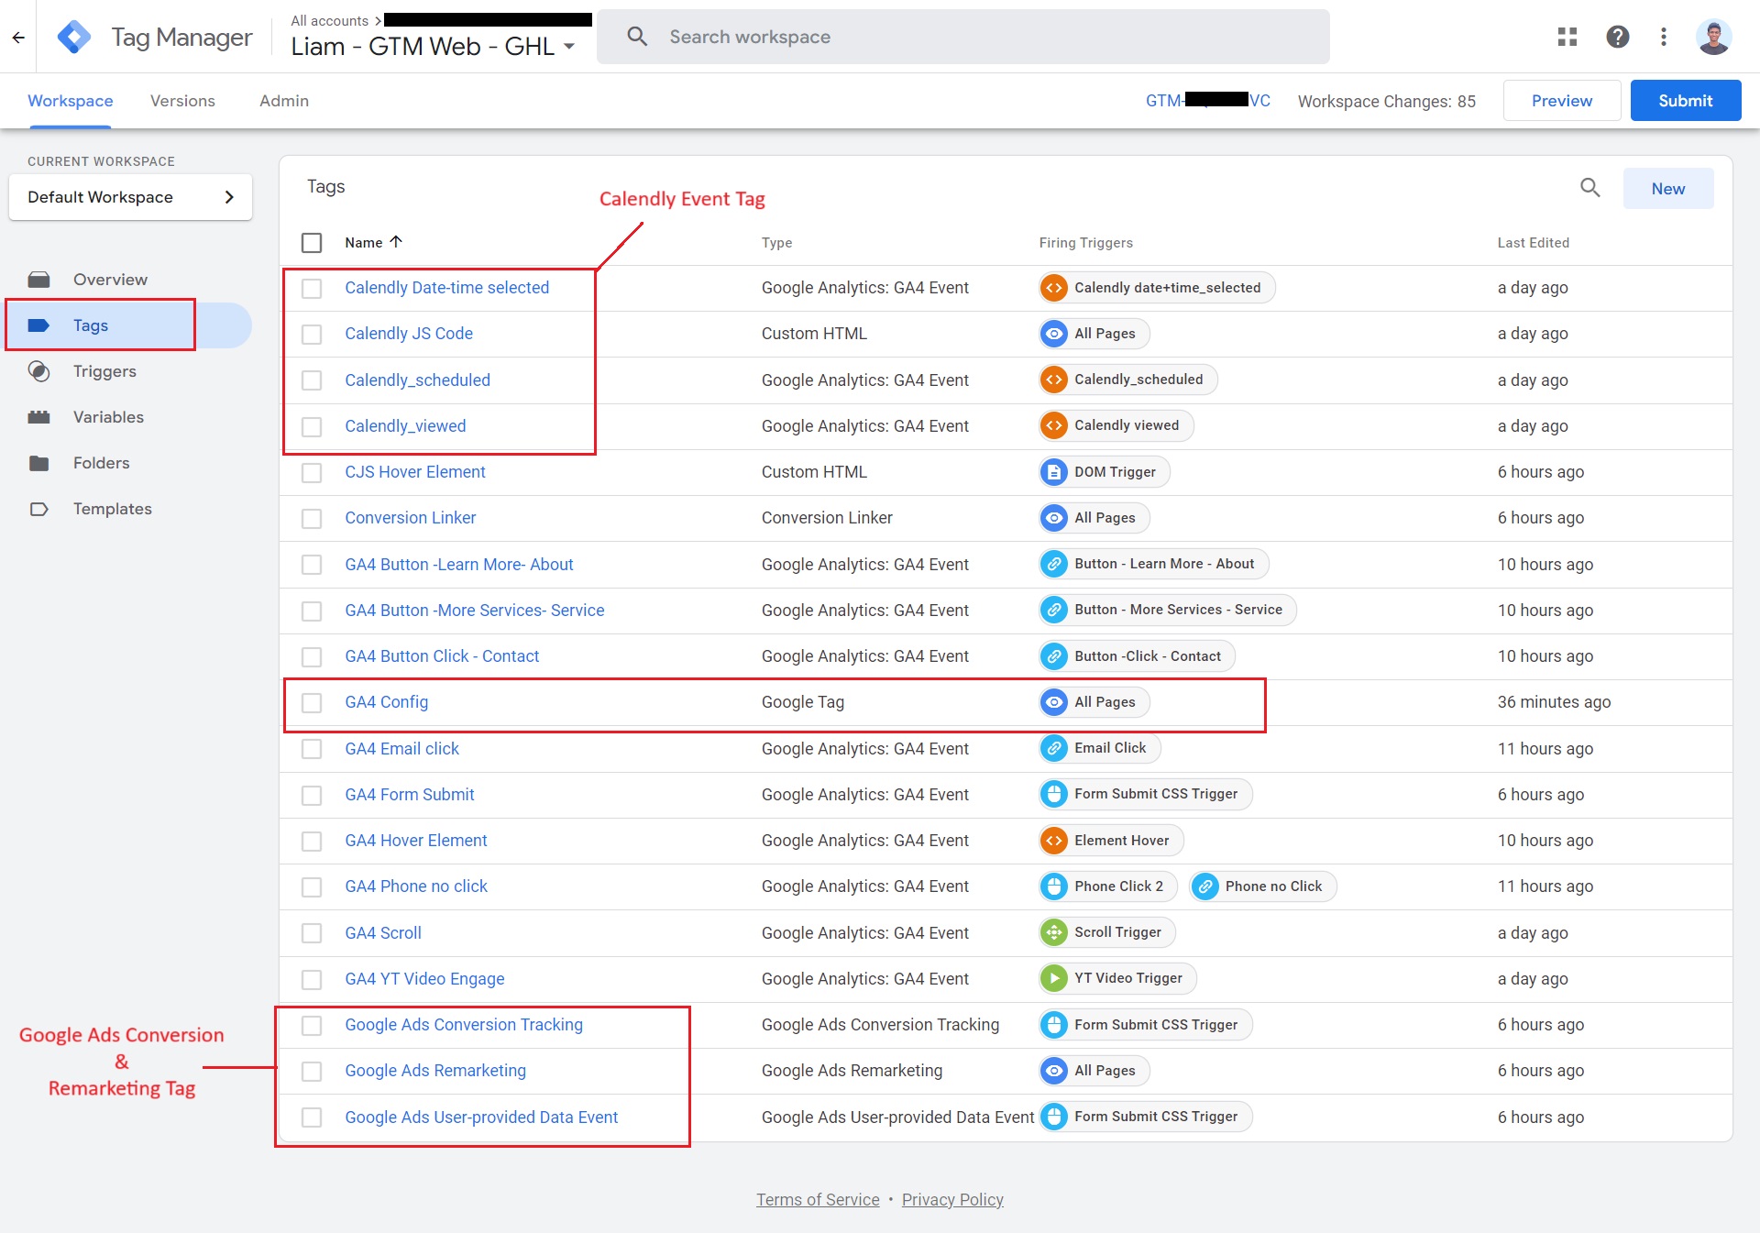Select Triggers in the sidebar menu
This screenshot has height=1233, width=1760.
tap(104, 371)
